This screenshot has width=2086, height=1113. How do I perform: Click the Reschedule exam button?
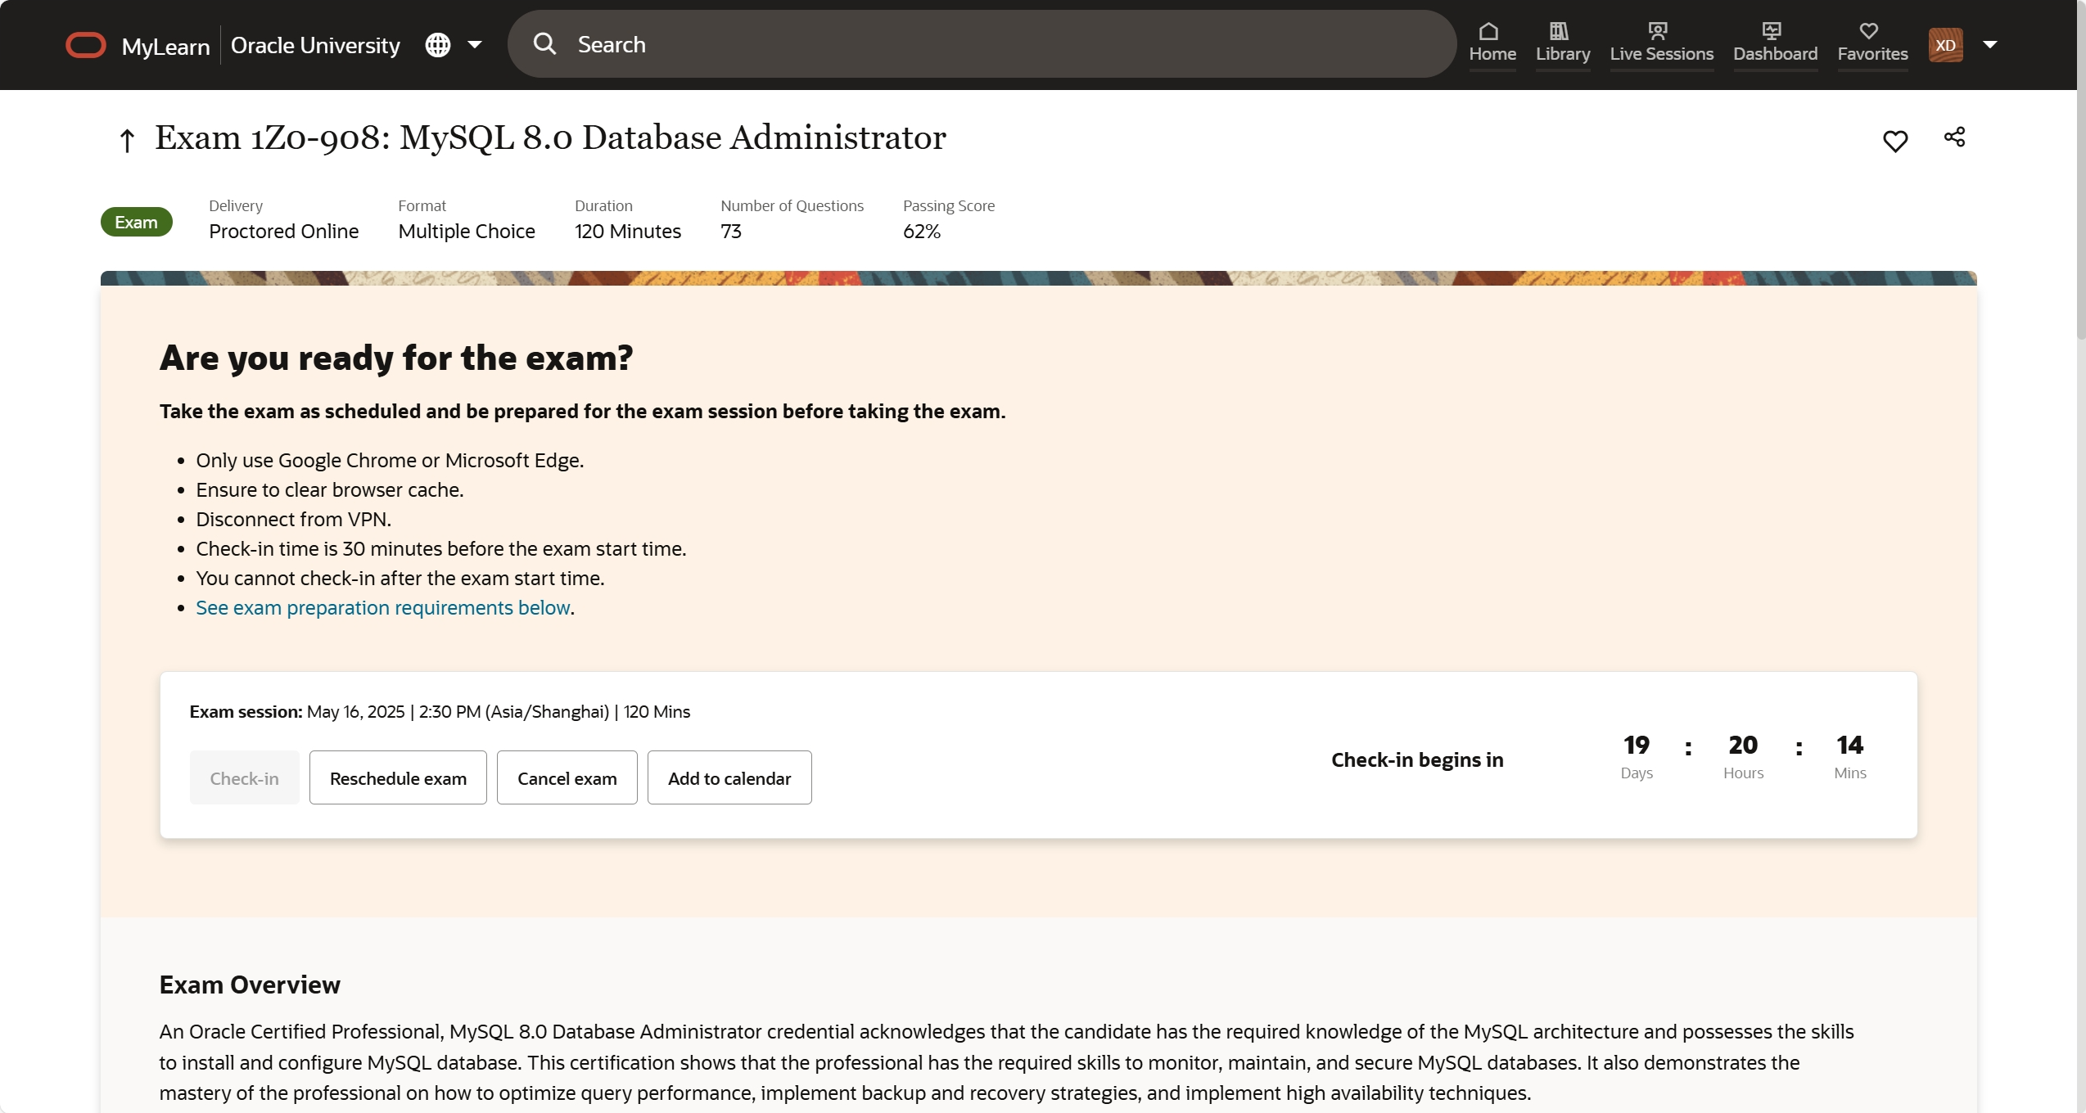[398, 777]
